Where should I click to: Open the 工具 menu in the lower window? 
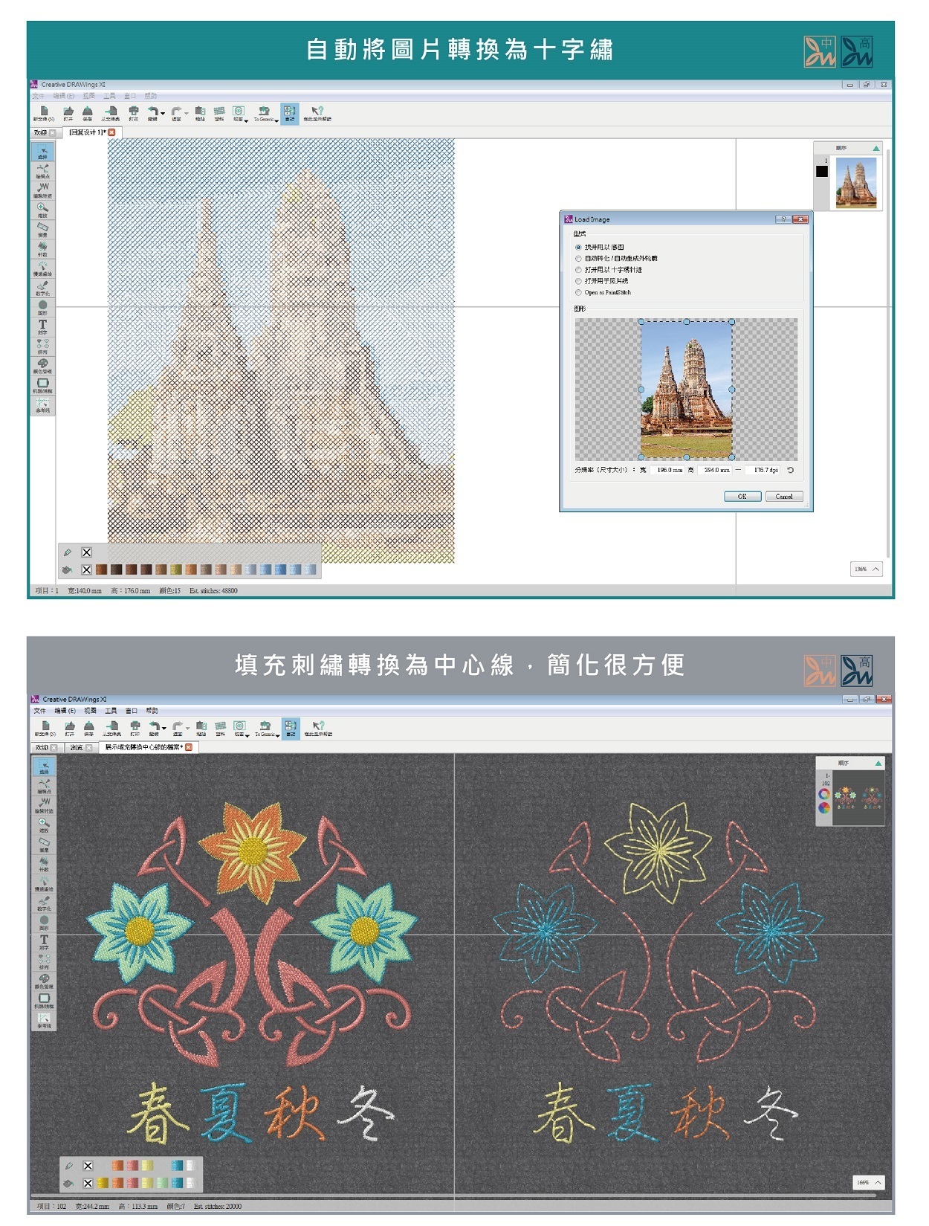click(110, 711)
